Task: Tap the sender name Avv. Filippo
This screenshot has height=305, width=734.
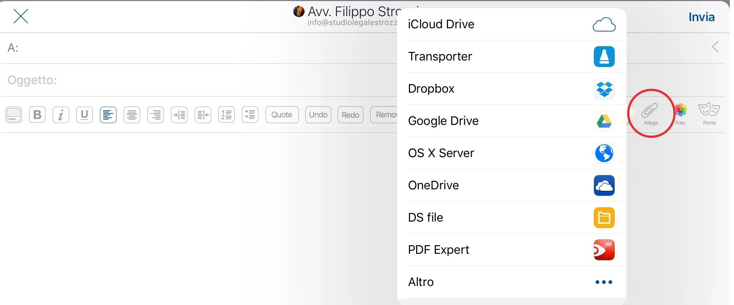Action: click(x=355, y=12)
